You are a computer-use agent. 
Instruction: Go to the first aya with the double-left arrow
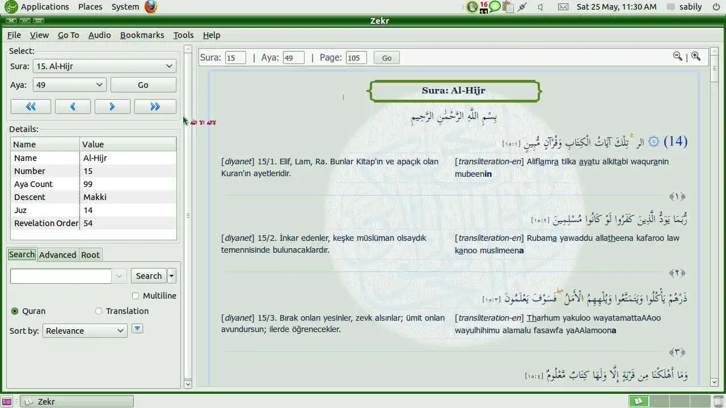31,107
